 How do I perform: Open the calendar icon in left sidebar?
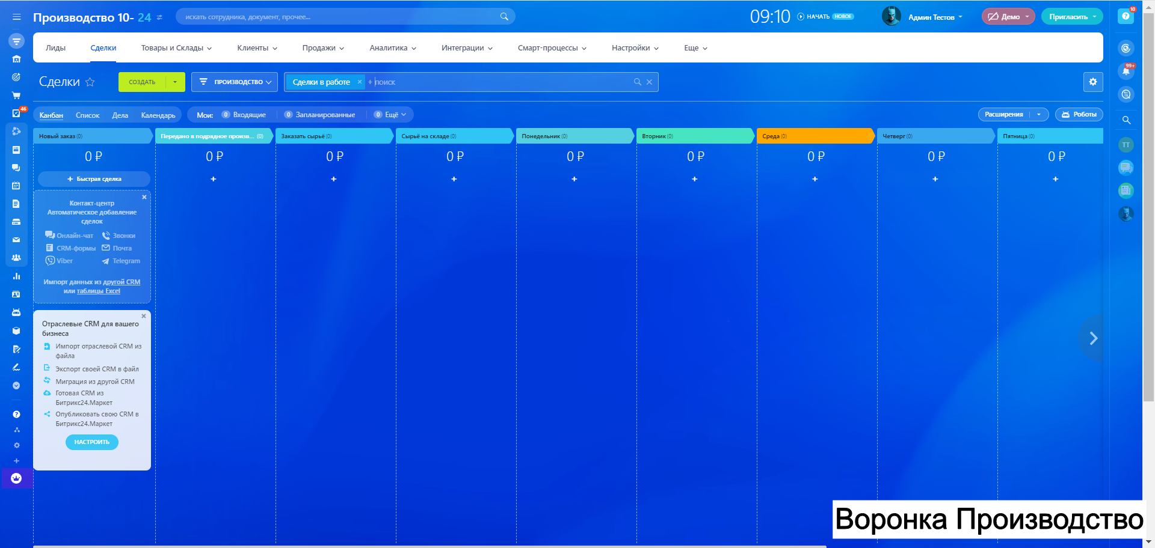16,186
